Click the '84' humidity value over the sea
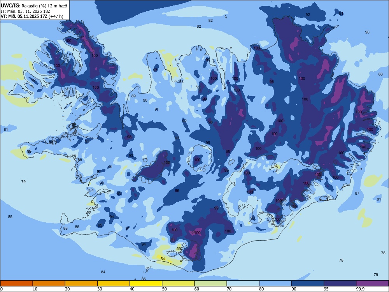Viewport: 389px width, 292px height. click(x=103, y=272)
